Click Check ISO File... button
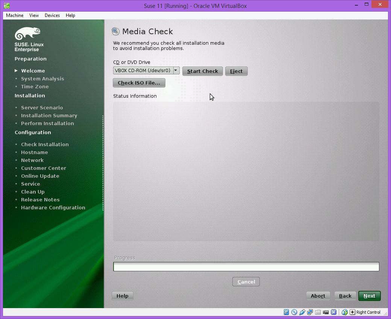Screen dimensions: 391x319 click(x=139, y=83)
